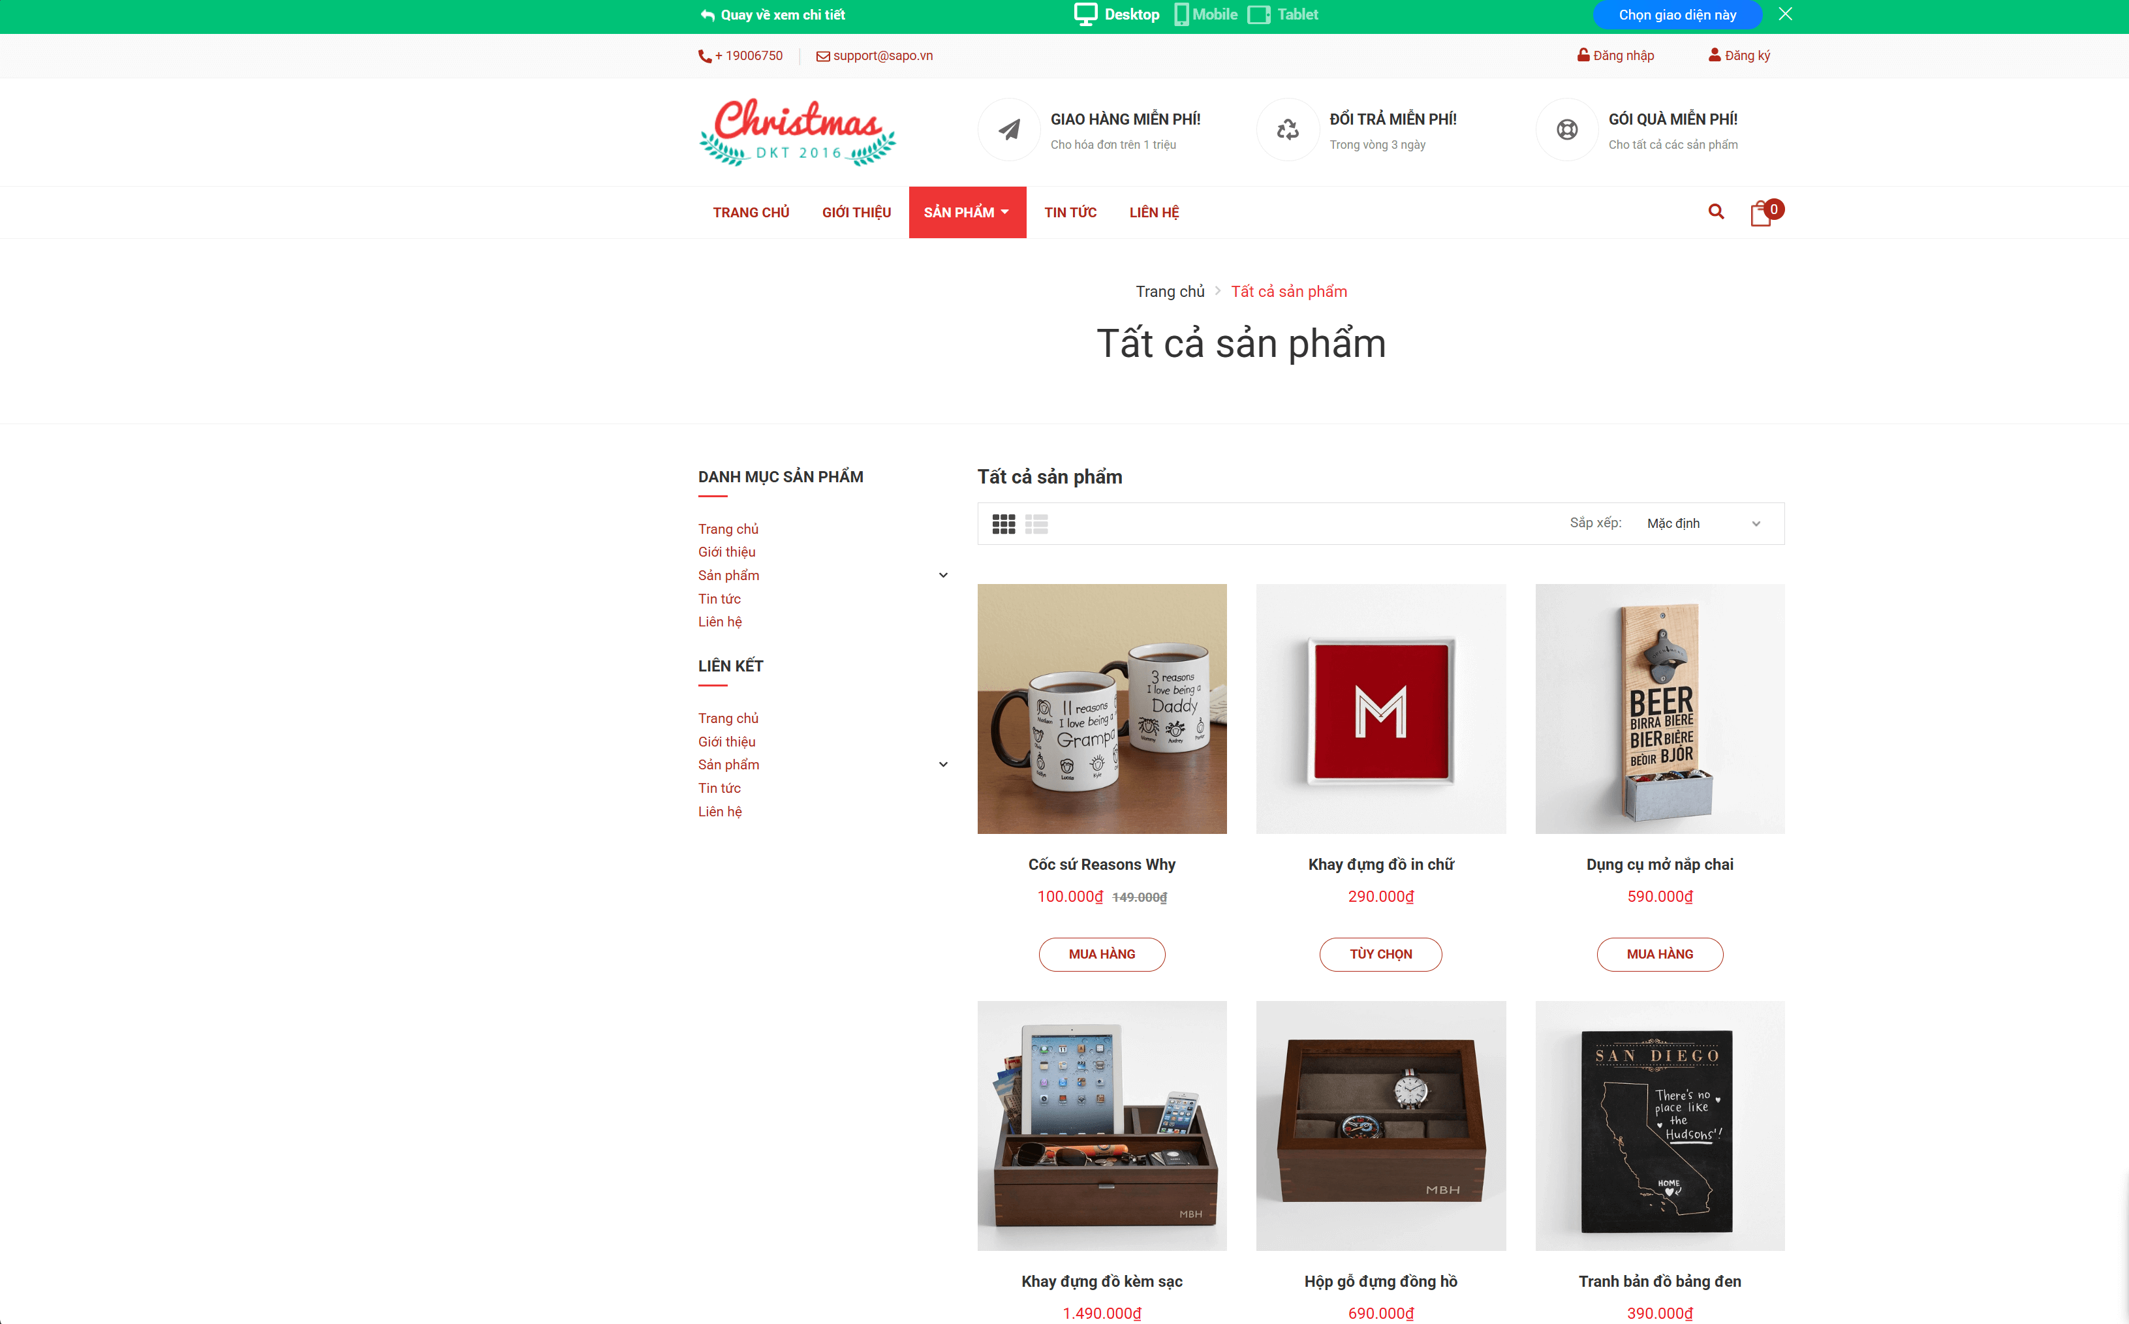Select Tablet preview mode
Screen dimensions: 2129x1324
click(x=1283, y=15)
